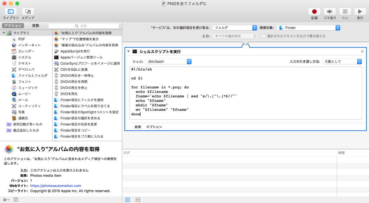Open the 引数として input method dropdown

click(x=342, y=62)
